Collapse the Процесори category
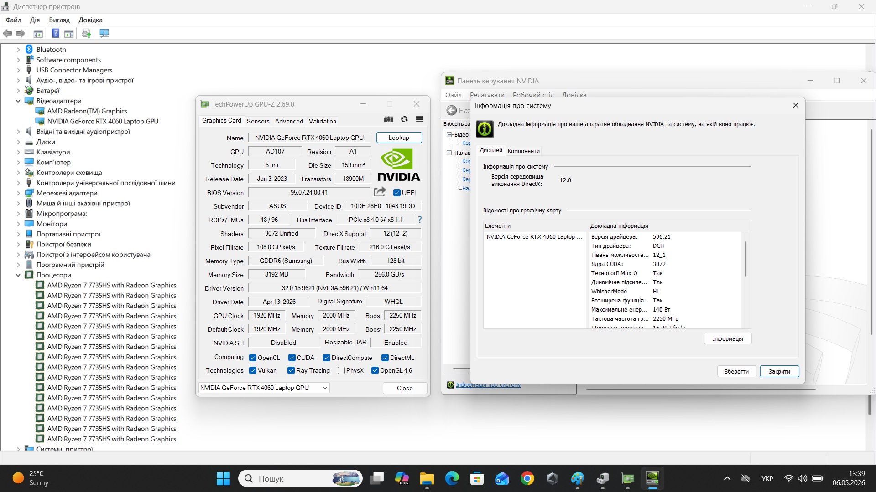The width and height of the screenshot is (876, 492). click(18, 275)
